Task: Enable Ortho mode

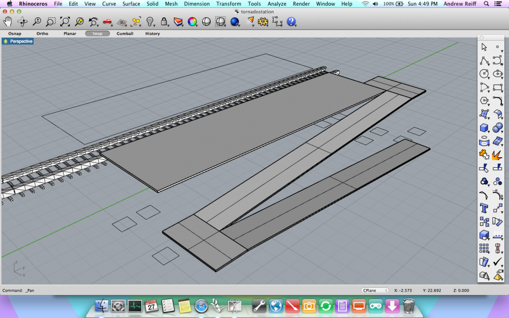Action: pos(42,34)
